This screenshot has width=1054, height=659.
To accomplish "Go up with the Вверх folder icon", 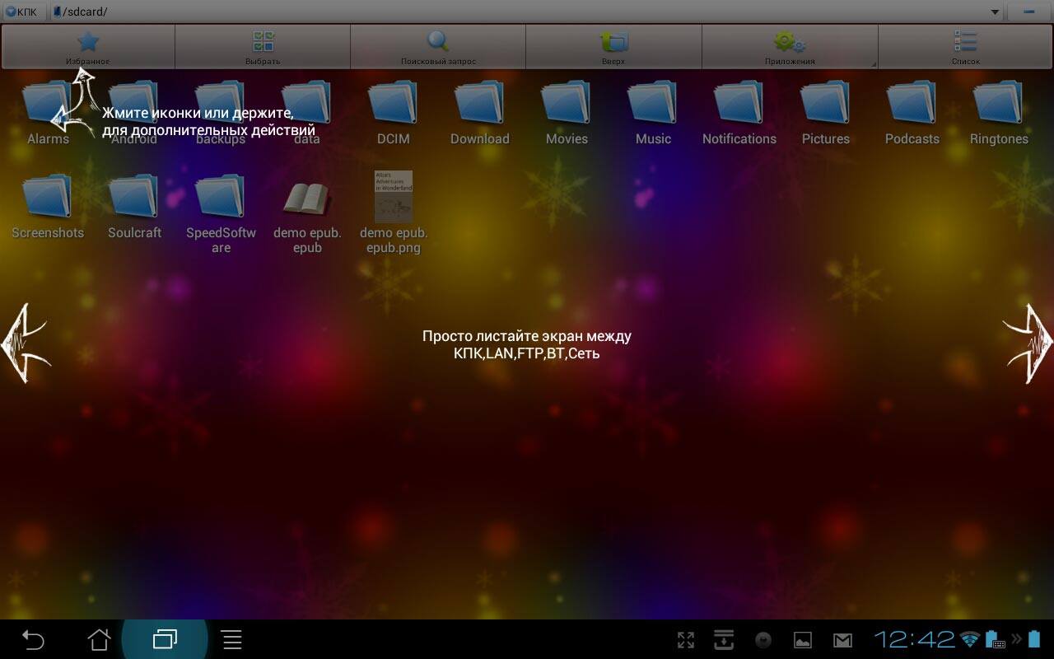I will 613,43.
